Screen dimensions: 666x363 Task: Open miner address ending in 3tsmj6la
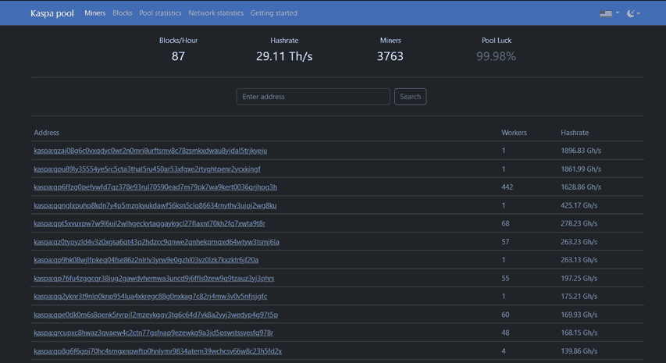[x=156, y=242]
